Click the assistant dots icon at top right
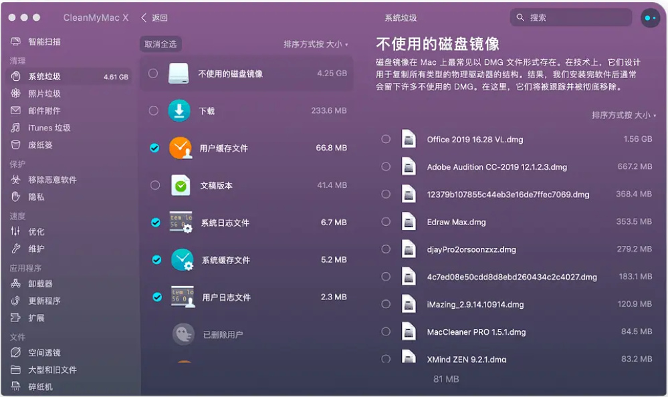668x397 pixels. (x=650, y=18)
